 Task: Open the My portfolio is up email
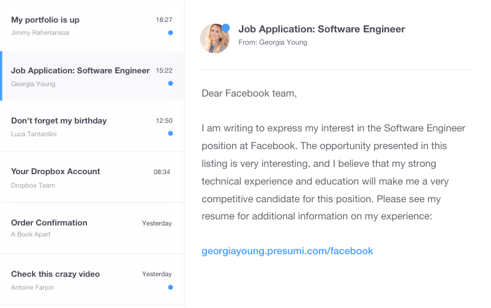pyautogui.click(x=45, y=20)
